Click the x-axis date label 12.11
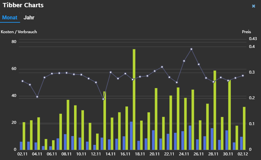Viewport: 261px width, 160px height. 96,154
